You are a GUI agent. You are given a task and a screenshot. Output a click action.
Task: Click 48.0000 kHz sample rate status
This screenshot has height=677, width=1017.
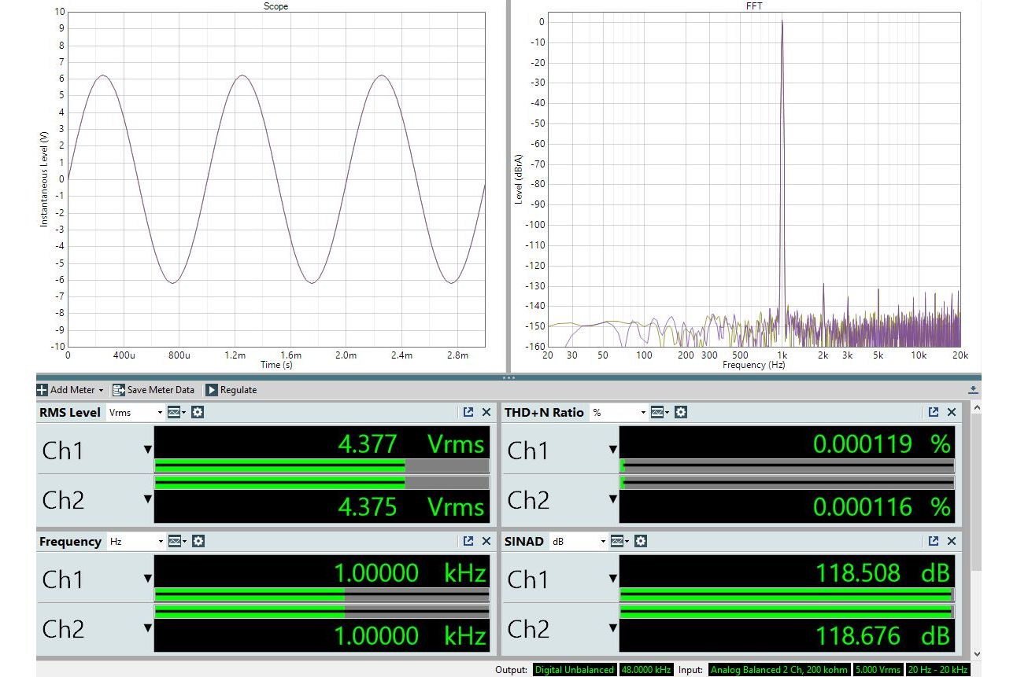click(x=645, y=670)
